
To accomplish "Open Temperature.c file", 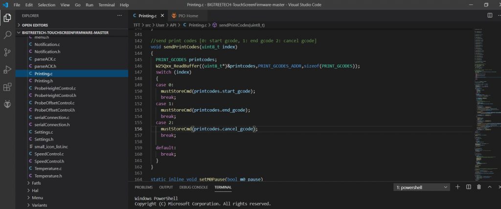I will point(72,168).
